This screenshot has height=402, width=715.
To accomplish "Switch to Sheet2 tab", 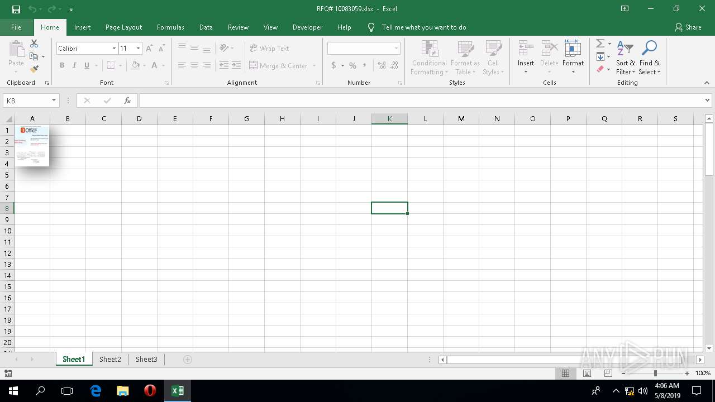I will coord(110,360).
